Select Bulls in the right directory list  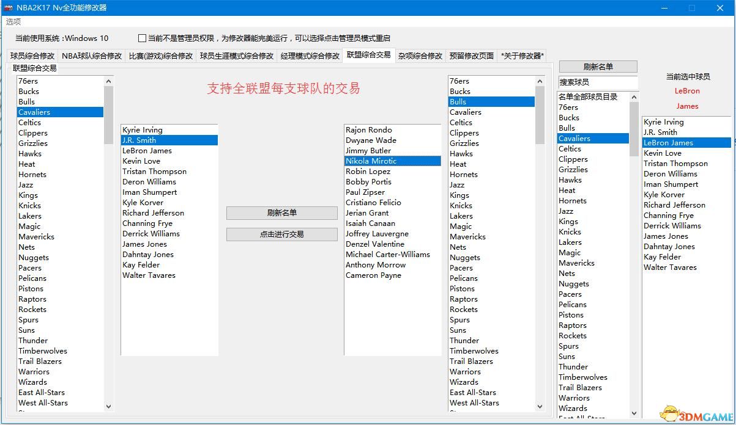(593, 128)
